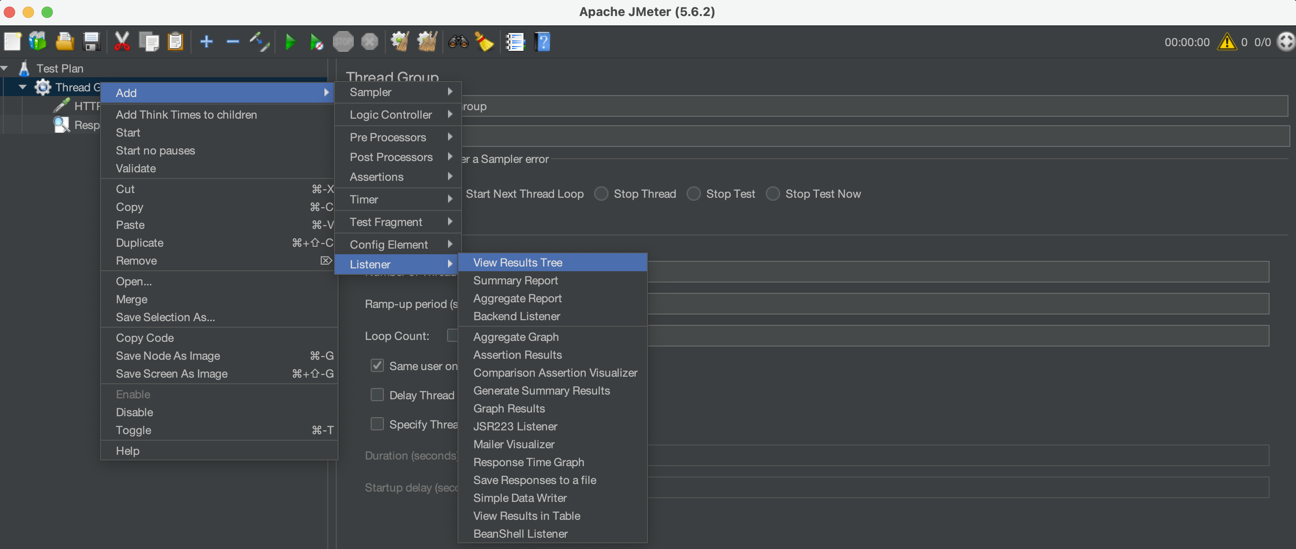
Task: Collapse the Test Plan tree node
Action: click(5, 68)
